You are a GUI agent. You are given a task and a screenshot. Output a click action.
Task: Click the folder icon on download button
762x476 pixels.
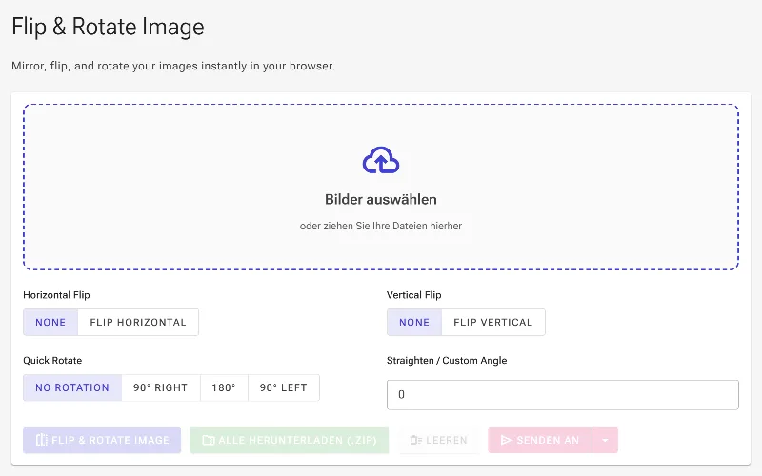click(209, 440)
